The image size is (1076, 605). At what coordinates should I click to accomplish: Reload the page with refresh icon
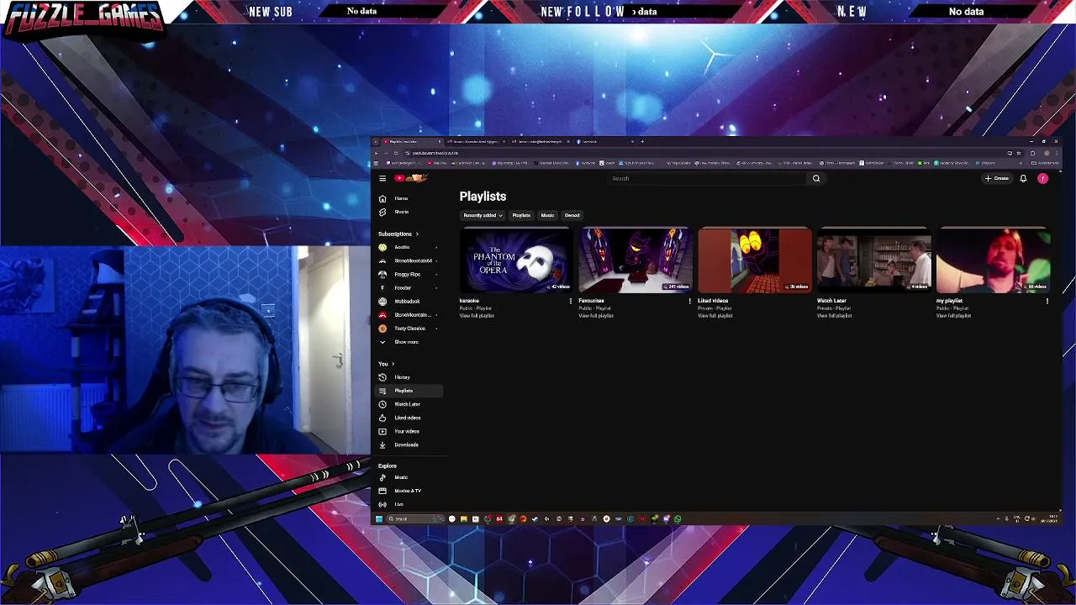(396, 153)
